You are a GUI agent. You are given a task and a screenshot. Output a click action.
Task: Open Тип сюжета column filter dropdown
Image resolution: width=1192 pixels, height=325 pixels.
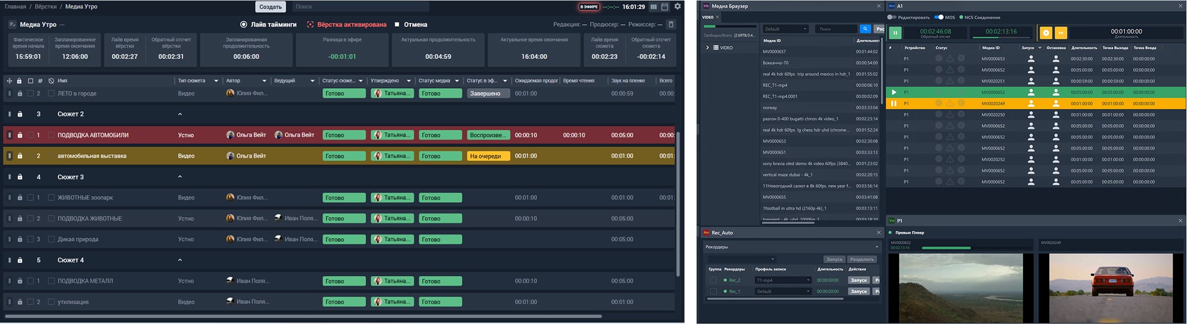click(x=216, y=81)
